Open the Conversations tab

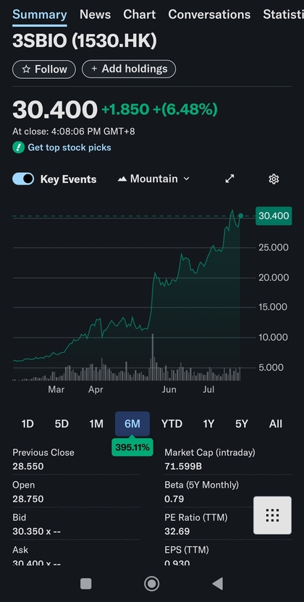(209, 14)
